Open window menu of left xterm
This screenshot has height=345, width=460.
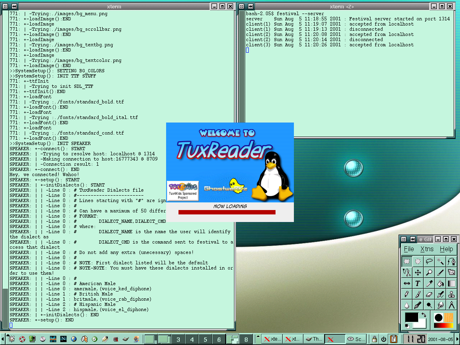pyautogui.click(x=5, y=6)
